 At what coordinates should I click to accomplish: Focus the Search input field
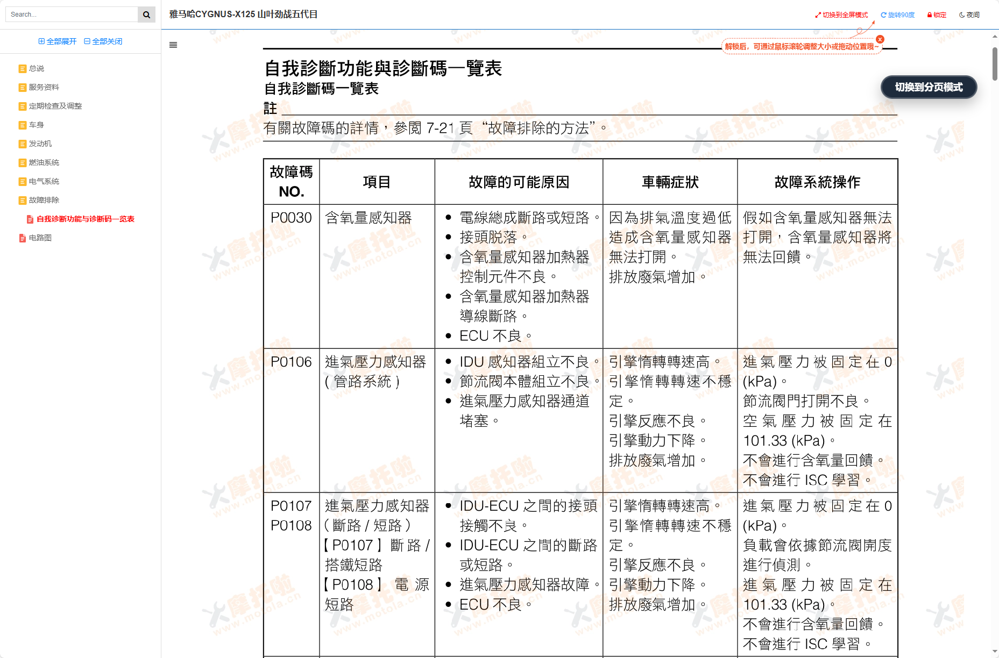click(72, 15)
